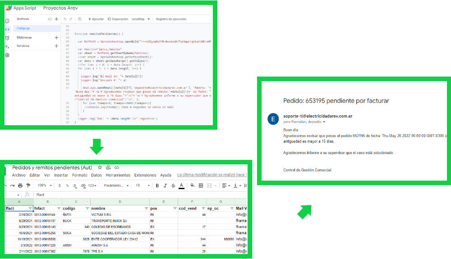Image resolution: width=451 pixels, height=259 pixels.
Task: Select column D header in Sheets
Action: (x=120, y=202)
